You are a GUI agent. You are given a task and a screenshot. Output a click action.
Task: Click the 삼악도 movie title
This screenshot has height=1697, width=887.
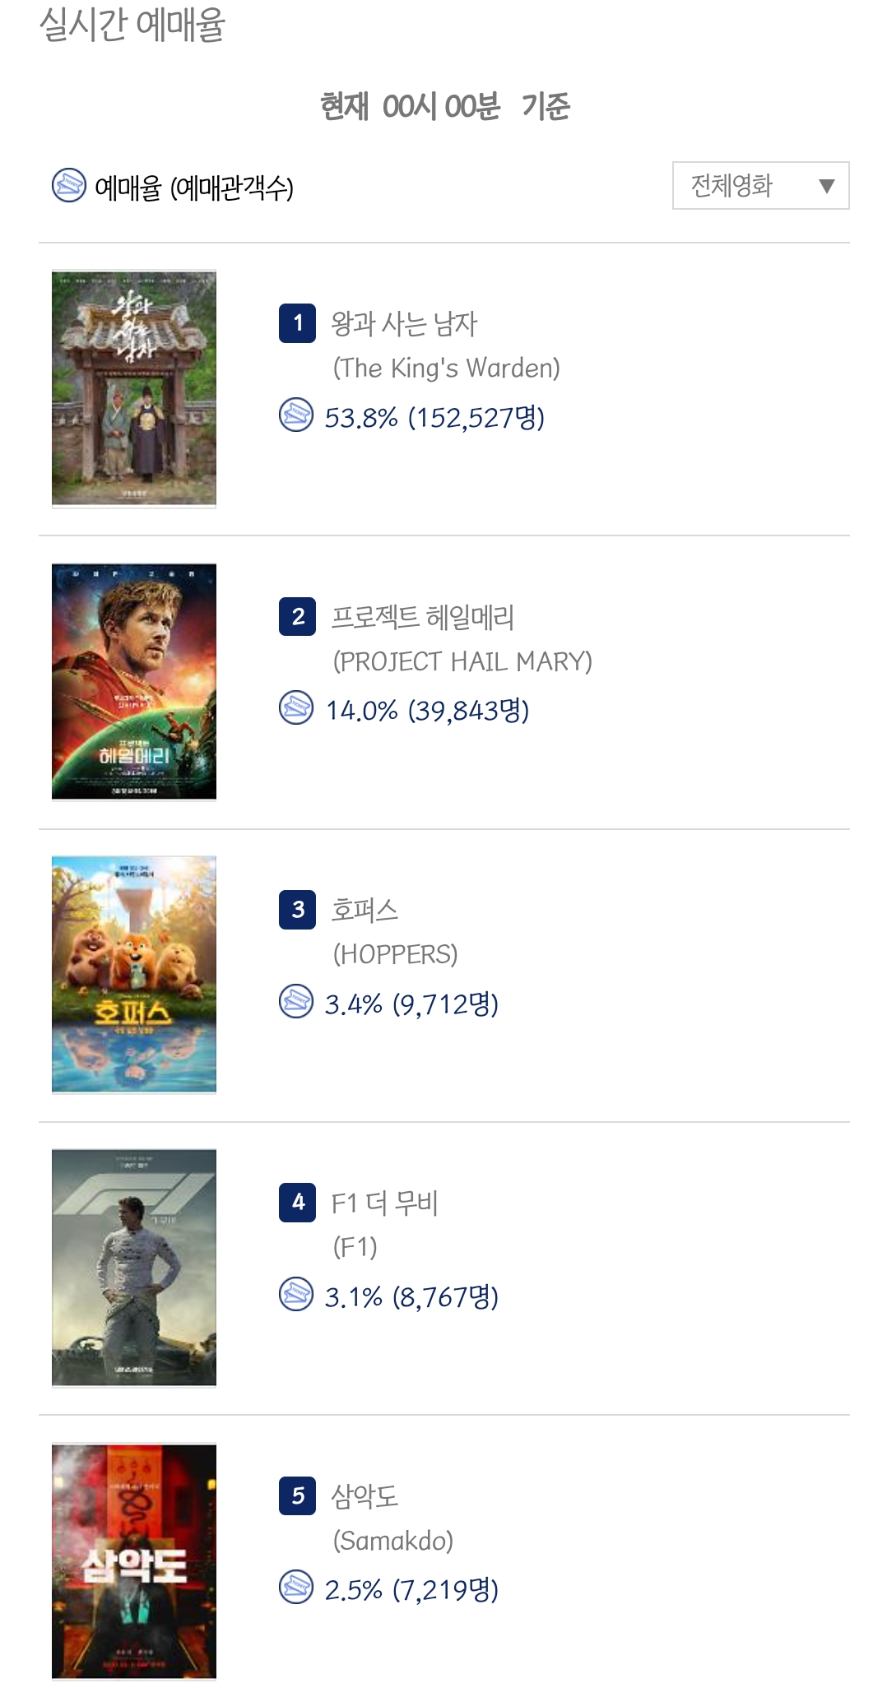(365, 1496)
